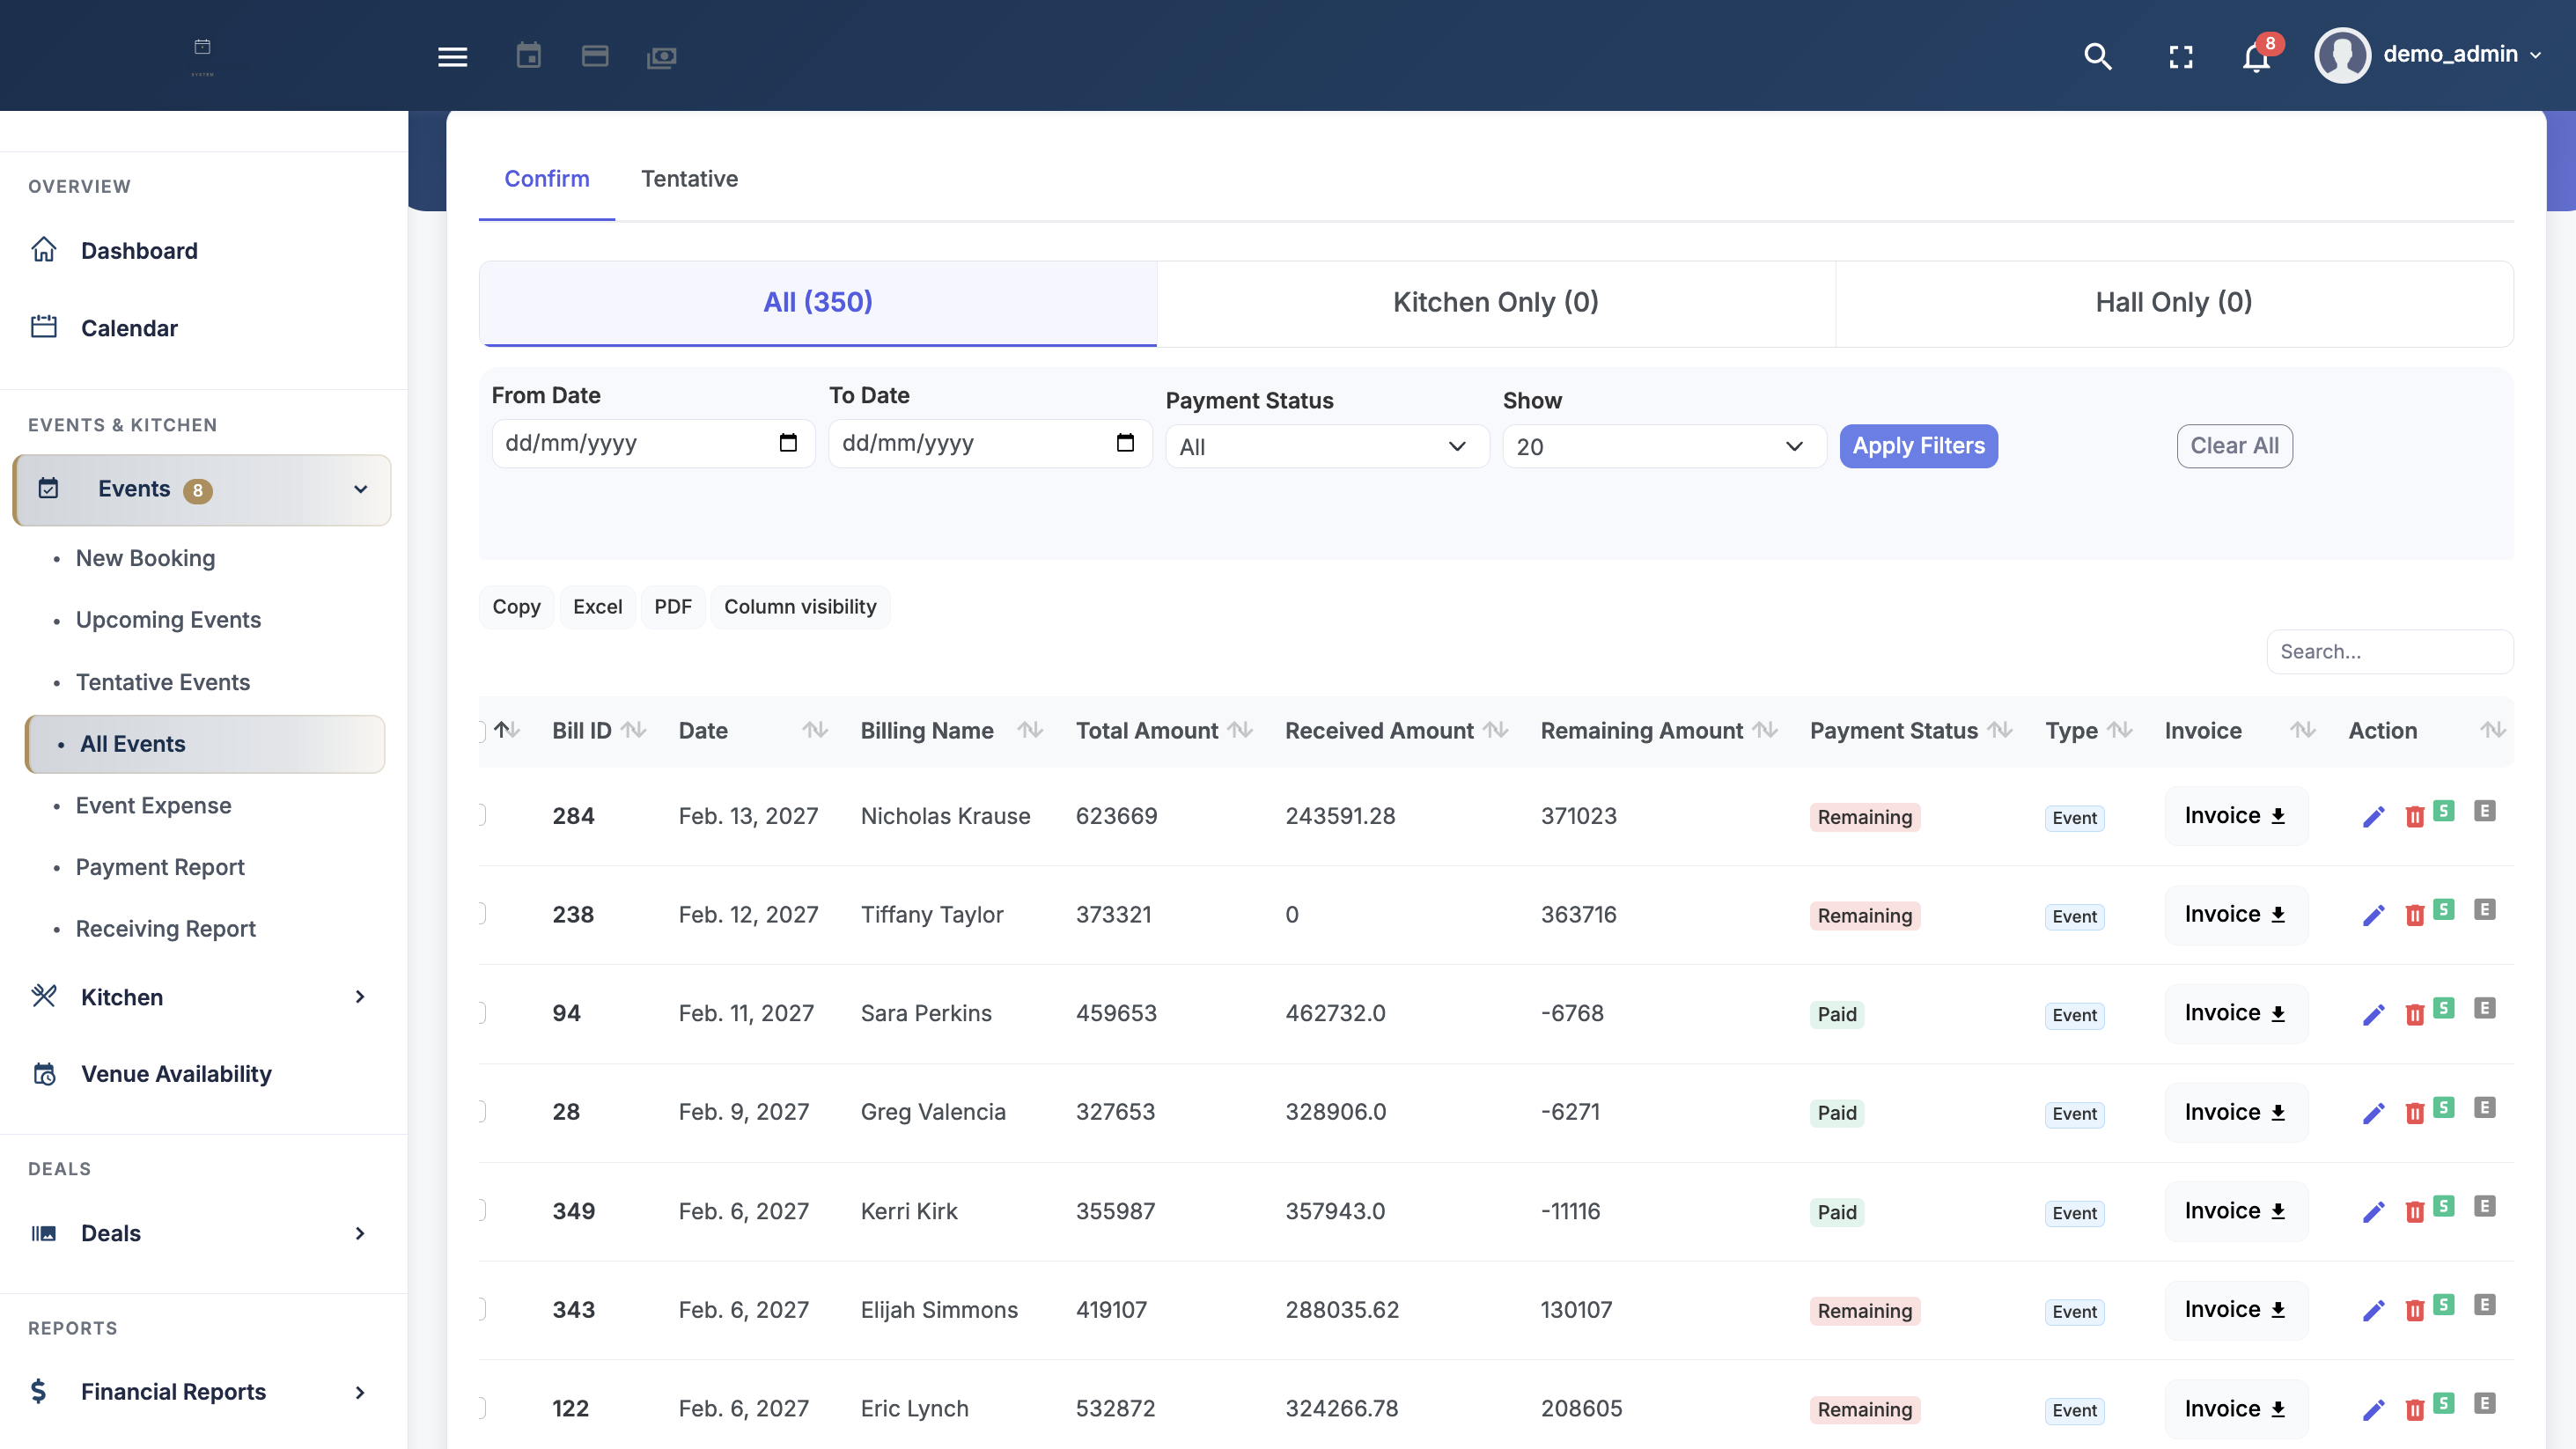The height and width of the screenshot is (1449, 2576).
Task: Delete Elijah Simmons booking trash icon
Action: click(2414, 1310)
